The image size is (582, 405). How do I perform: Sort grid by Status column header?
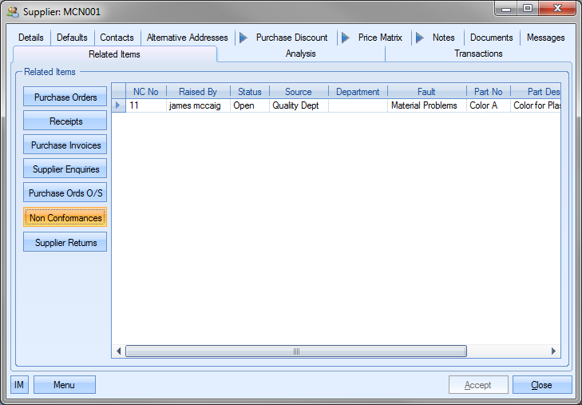(249, 92)
